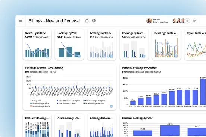The width and height of the screenshot is (206, 137).
Task: Select the 2021-Q3 bar in Renewal by Quarter
Action: [x=149, y=101]
